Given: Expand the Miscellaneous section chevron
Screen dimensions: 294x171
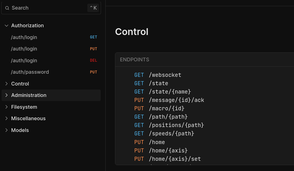Looking at the screenshot, I should [x=7, y=118].
